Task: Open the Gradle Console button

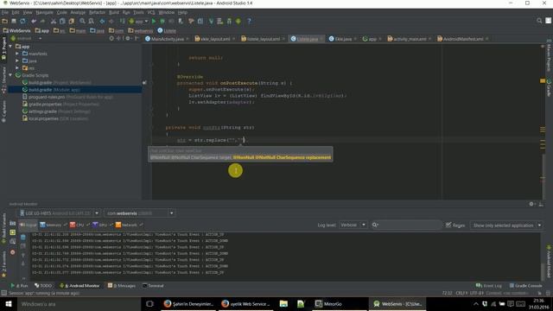Action: pyautogui.click(x=525, y=286)
